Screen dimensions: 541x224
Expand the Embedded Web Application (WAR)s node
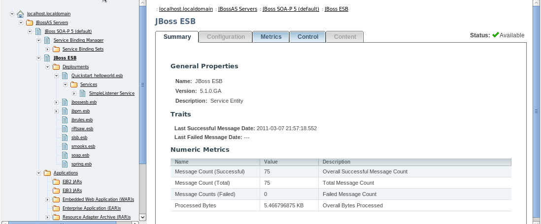(x=48, y=199)
